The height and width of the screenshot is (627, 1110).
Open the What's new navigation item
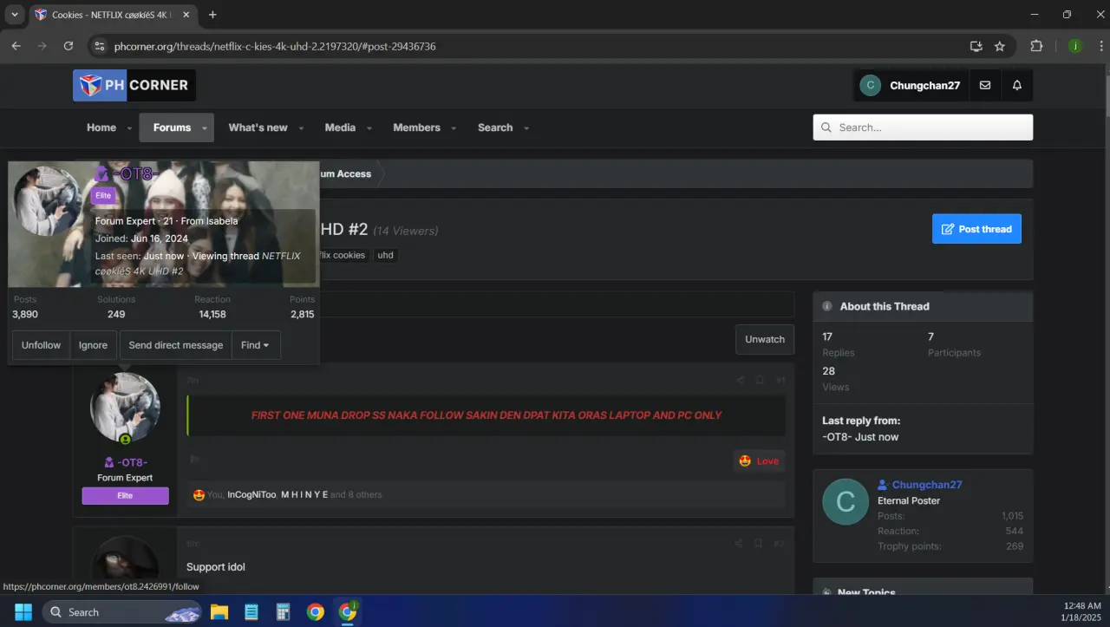point(258,127)
